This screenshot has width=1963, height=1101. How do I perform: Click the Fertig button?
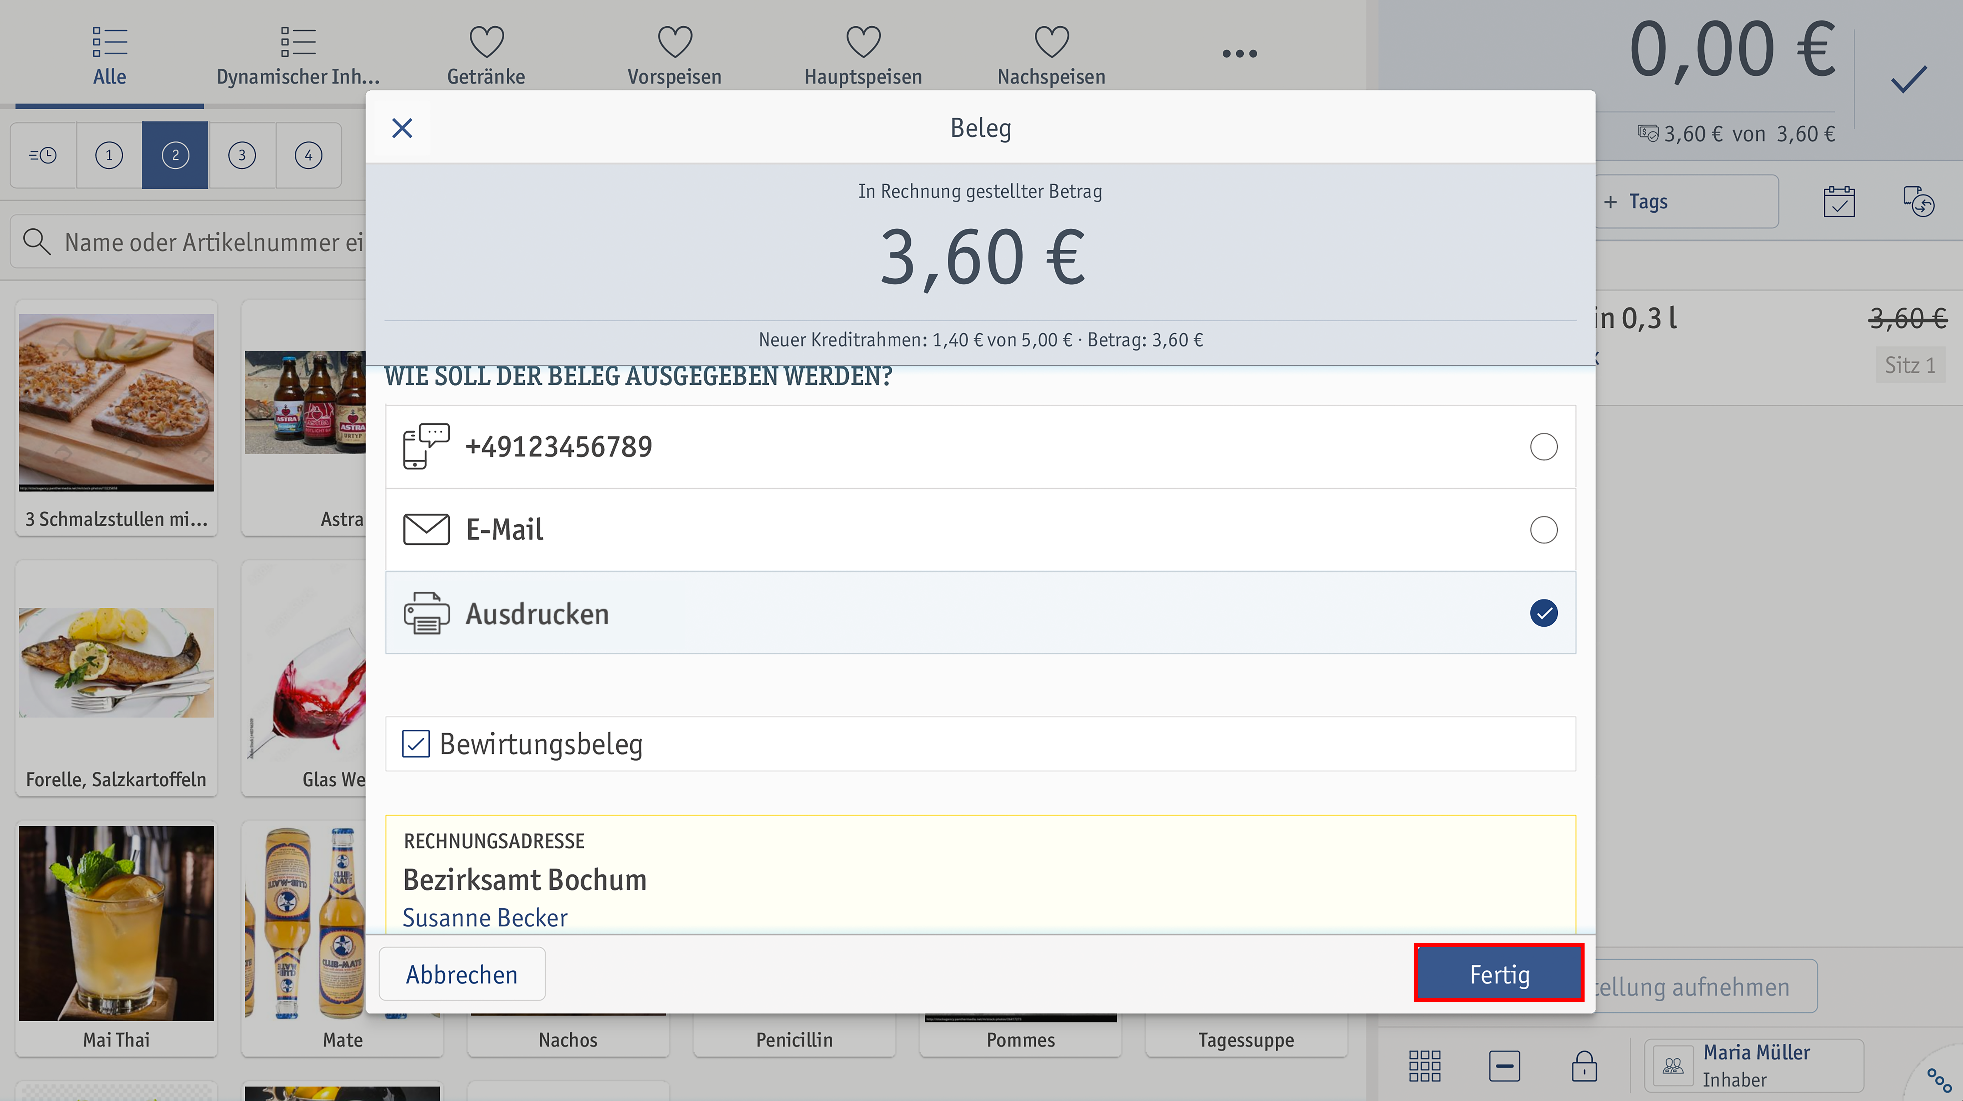(x=1499, y=974)
